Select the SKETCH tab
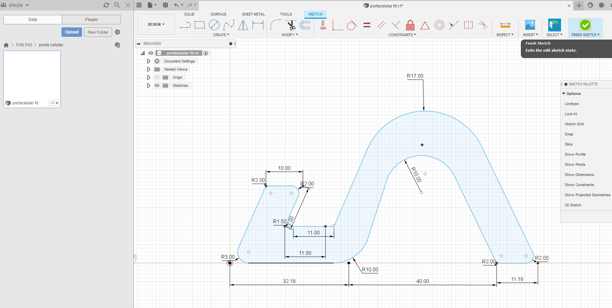Image resolution: width=612 pixels, height=308 pixels. [x=315, y=14]
